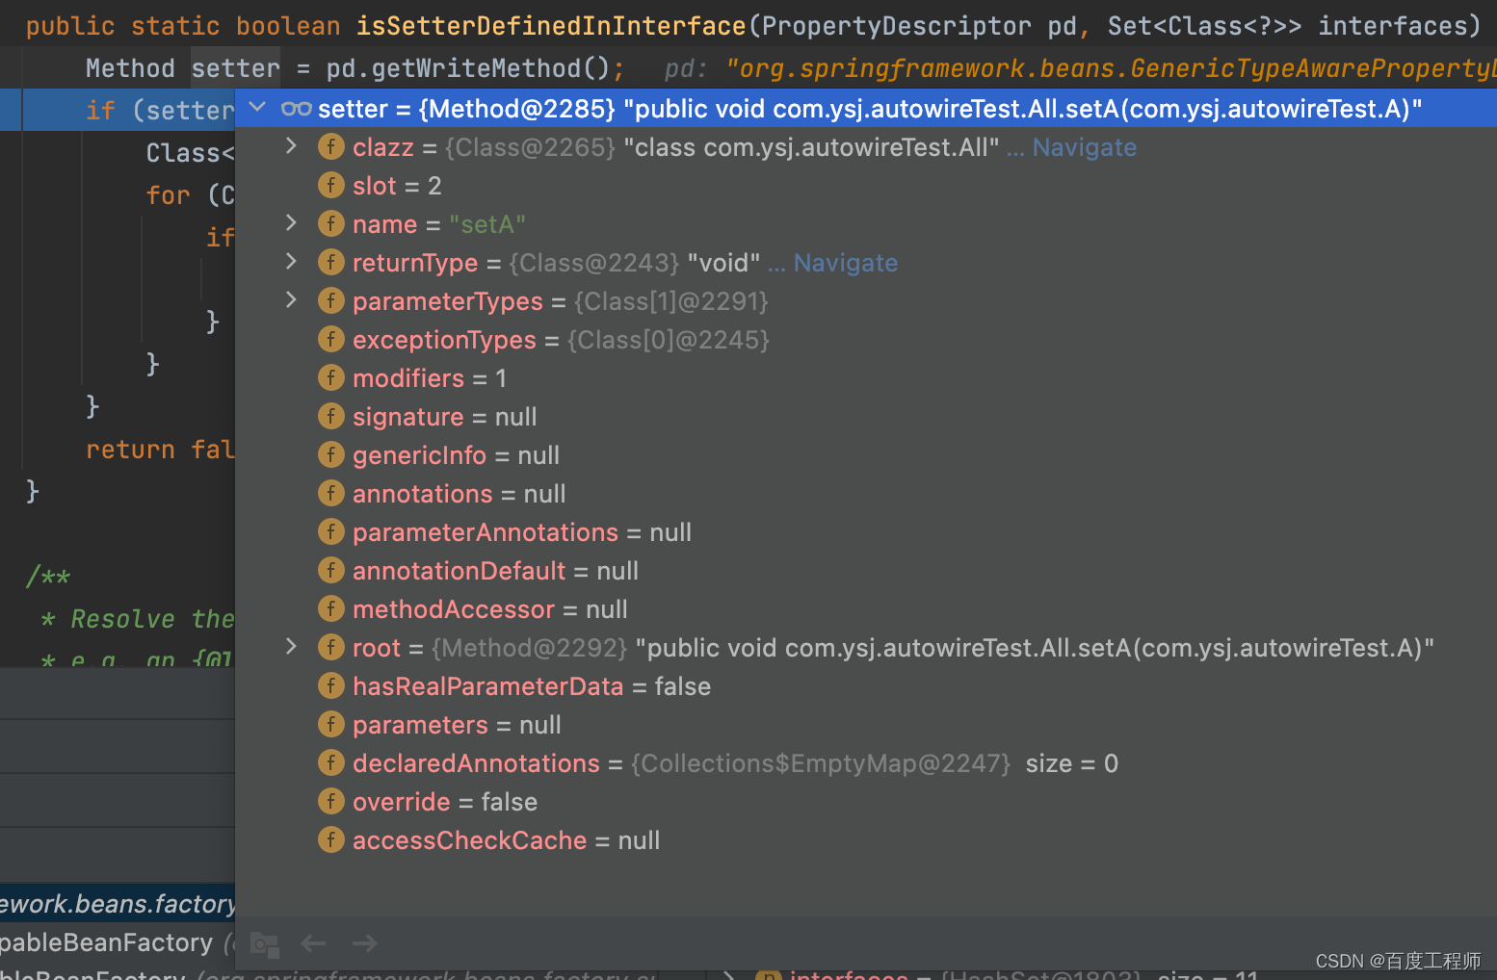
Task: Click the folder icon in popup toolbar
Action: [264, 944]
